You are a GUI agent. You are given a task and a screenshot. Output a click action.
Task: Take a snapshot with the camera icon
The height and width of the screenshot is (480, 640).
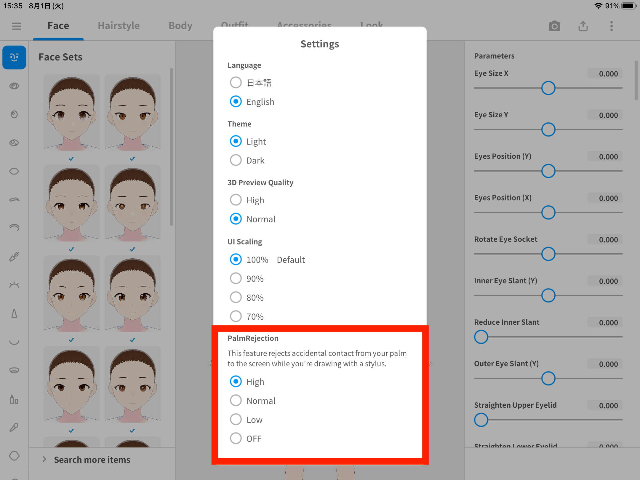pos(555,26)
